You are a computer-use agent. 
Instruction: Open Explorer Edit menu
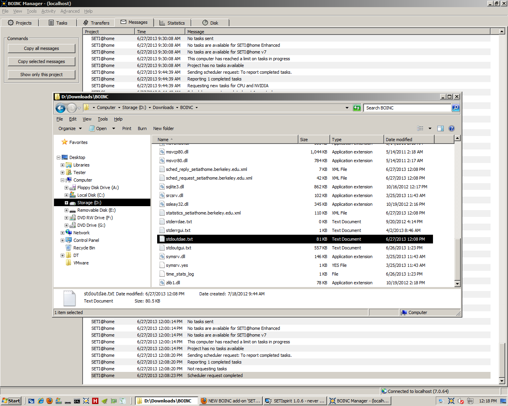(x=73, y=119)
